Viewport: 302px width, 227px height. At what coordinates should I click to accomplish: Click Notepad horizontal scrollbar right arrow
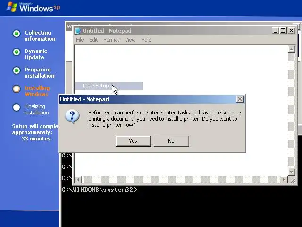pyautogui.click(x=284, y=180)
